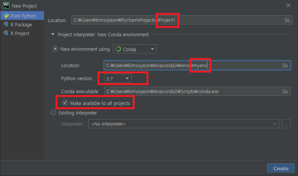Select R Project project type
Viewport: 298px width, 176px height.
tap(22, 33)
